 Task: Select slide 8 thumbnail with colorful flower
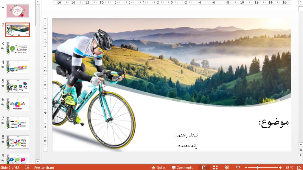[18, 142]
